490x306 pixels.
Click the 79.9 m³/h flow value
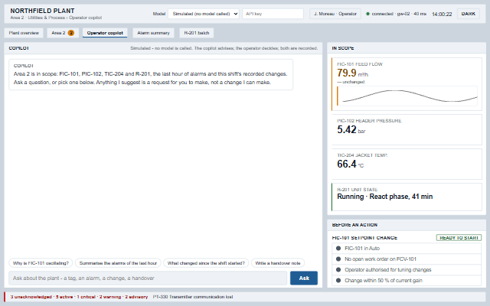[352, 73]
